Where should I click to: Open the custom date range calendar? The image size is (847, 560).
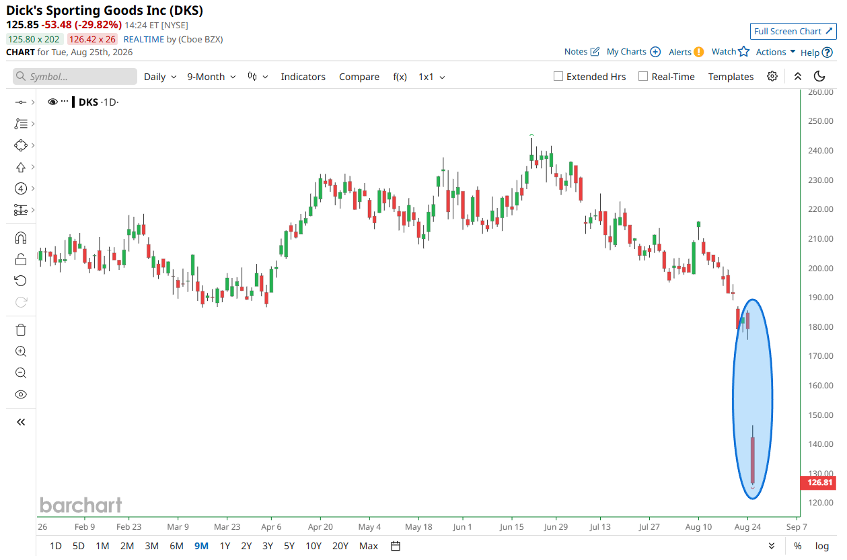coord(396,546)
